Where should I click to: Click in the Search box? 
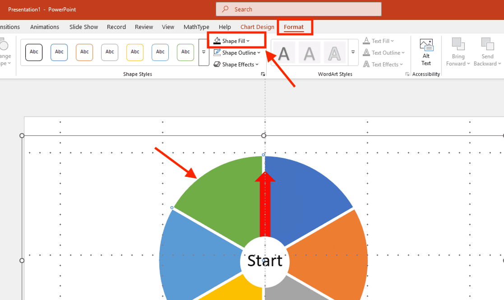(299, 9)
